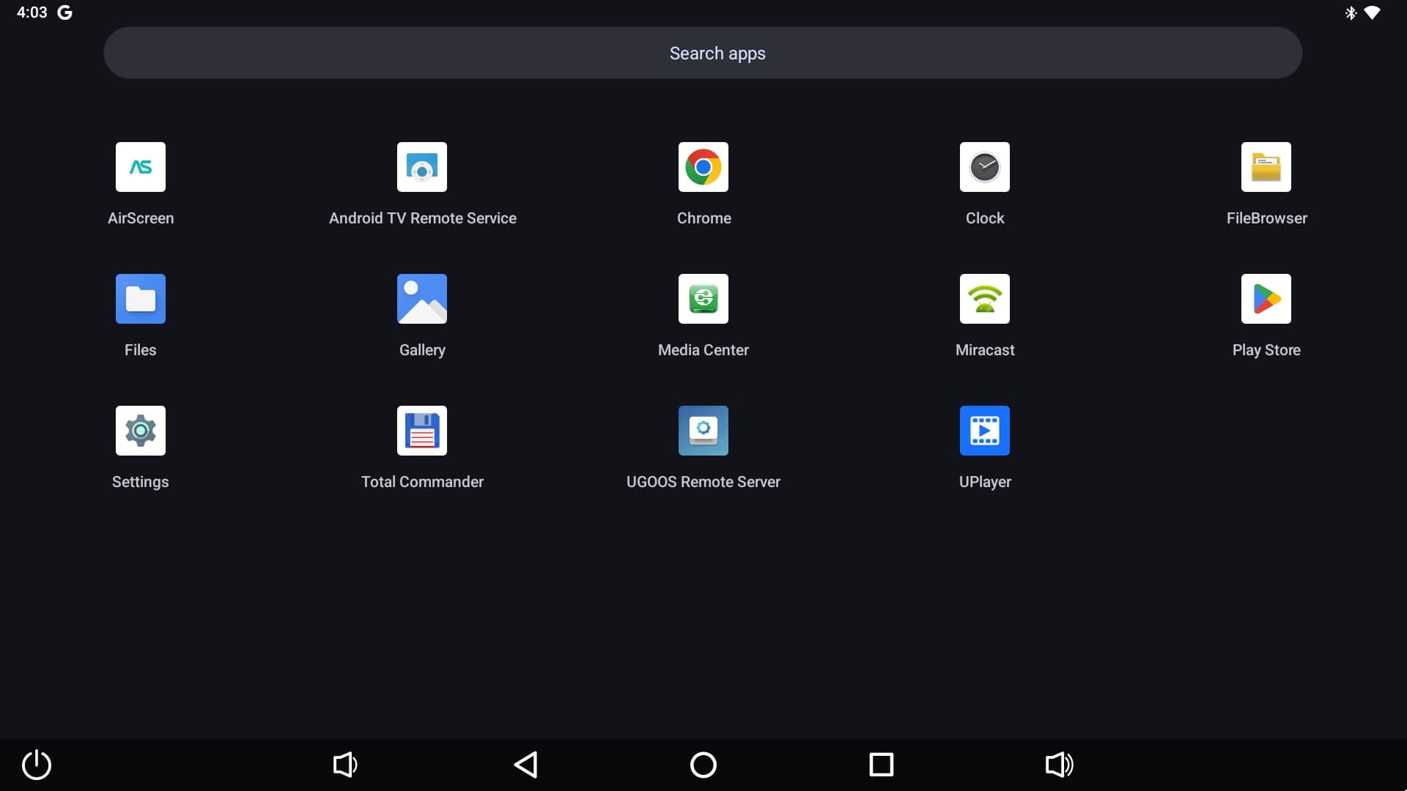Open the Clock app
This screenshot has width=1407, height=791.
coord(984,167)
